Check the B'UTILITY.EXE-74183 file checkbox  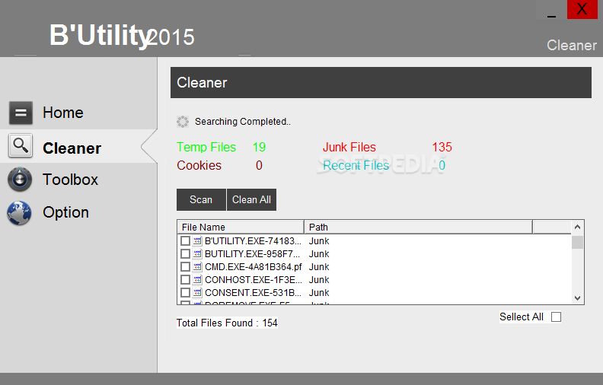click(185, 241)
